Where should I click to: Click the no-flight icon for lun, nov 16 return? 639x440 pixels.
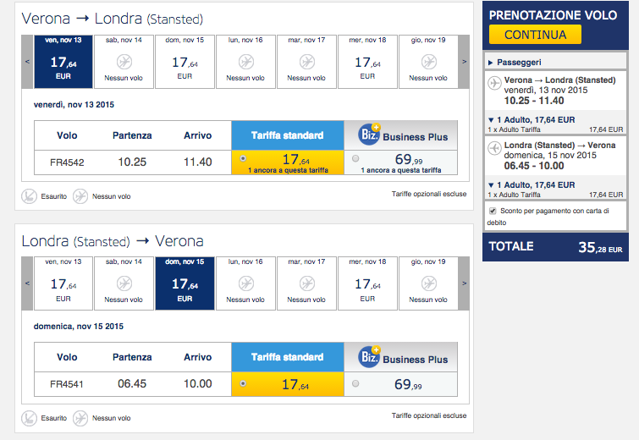[x=245, y=284]
